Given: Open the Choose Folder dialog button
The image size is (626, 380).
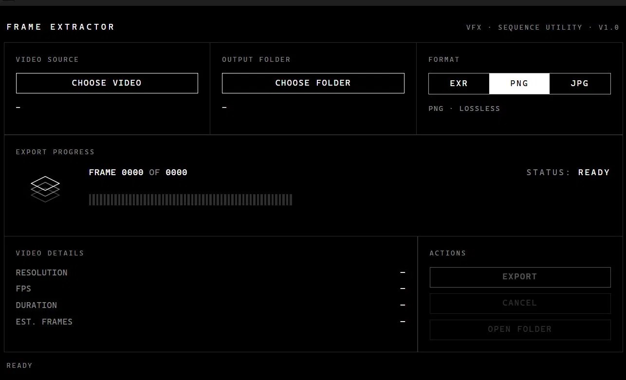Looking at the screenshot, I should coord(313,83).
